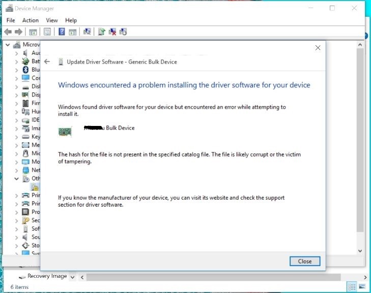This screenshot has width=371, height=293.
Task: Click the vertical scrollbar up arrow
Action: 360,45
